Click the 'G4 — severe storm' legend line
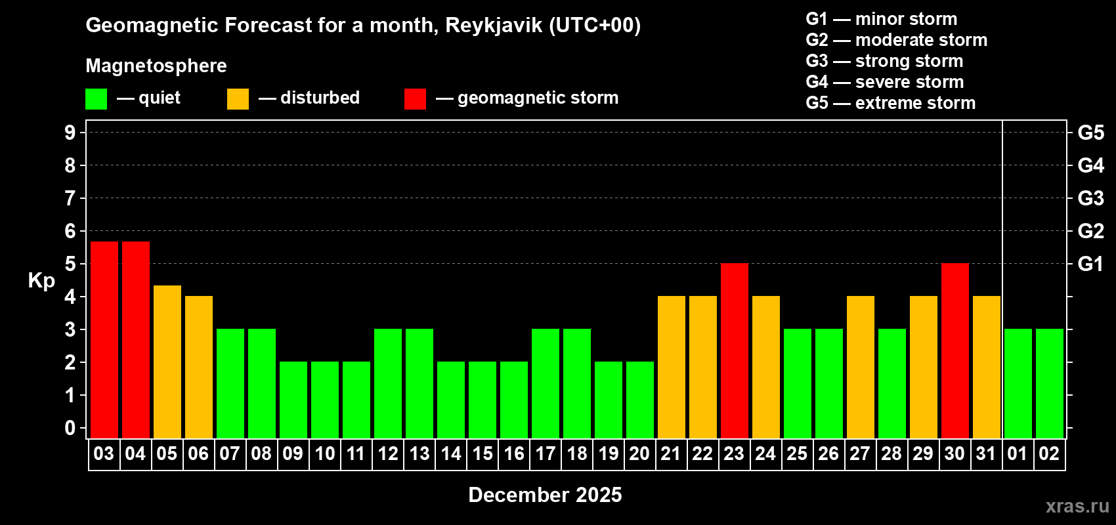The width and height of the screenshot is (1116, 525). tap(885, 82)
